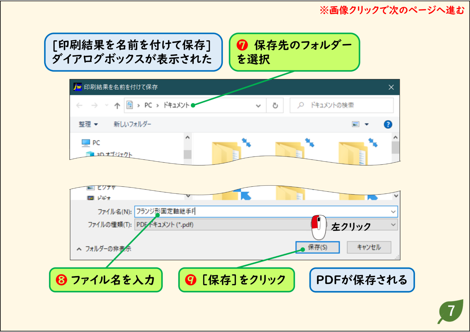
Task: Go up to the parent folder
Action: pyautogui.click(x=117, y=105)
